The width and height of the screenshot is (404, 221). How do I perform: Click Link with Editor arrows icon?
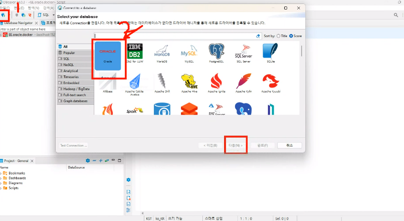tap(107, 160)
